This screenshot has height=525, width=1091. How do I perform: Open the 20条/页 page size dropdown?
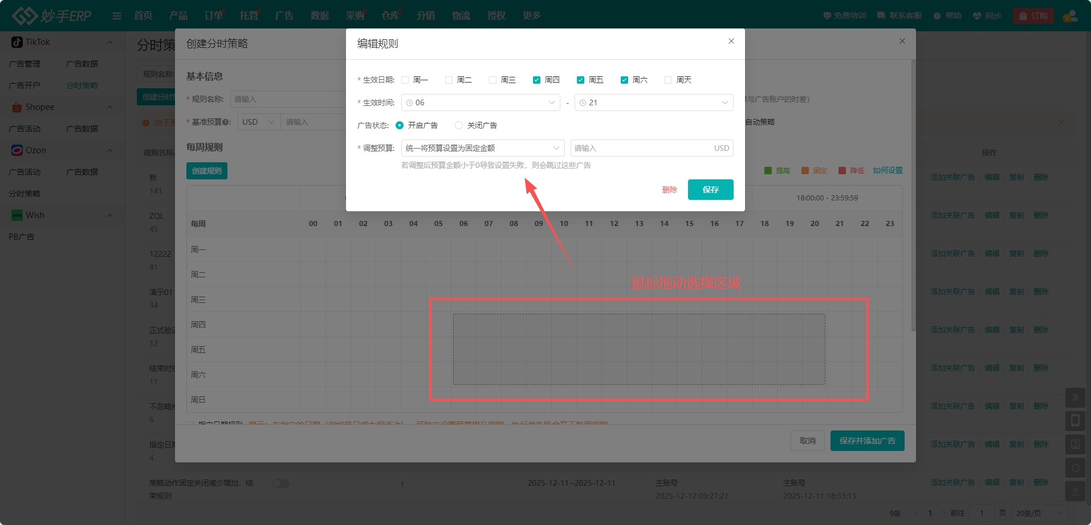coord(1040,513)
